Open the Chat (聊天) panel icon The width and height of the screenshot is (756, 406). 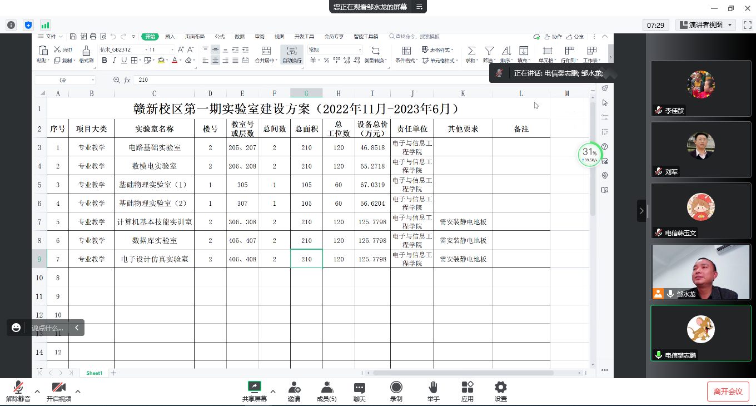coord(360,392)
